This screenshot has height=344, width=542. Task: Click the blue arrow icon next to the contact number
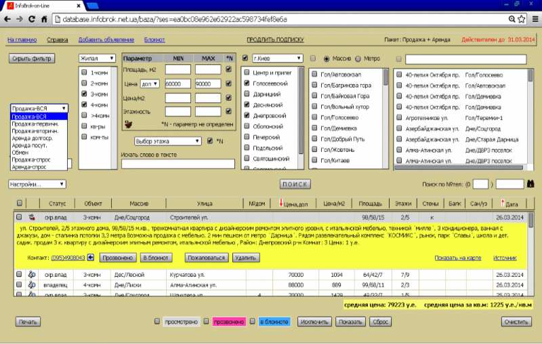pyautogui.click(x=91, y=257)
